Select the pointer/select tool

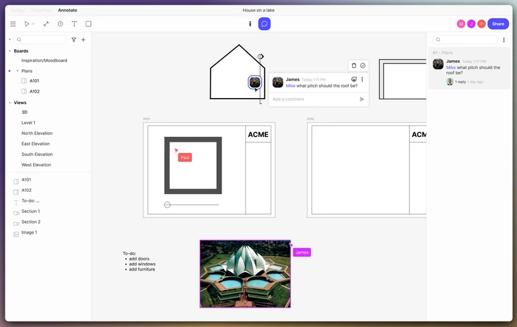tap(27, 24)
